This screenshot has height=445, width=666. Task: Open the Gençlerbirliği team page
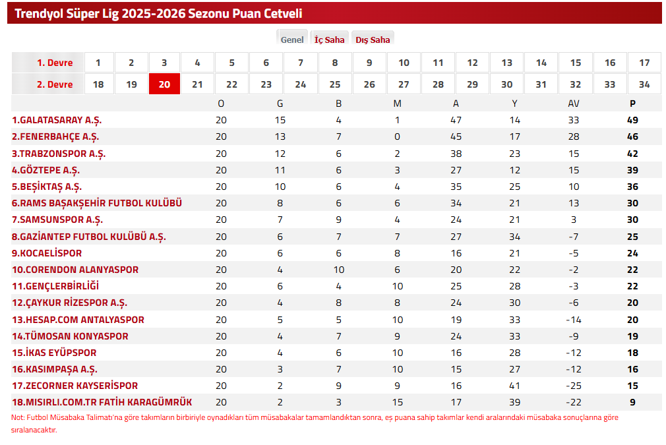point(55,286)
